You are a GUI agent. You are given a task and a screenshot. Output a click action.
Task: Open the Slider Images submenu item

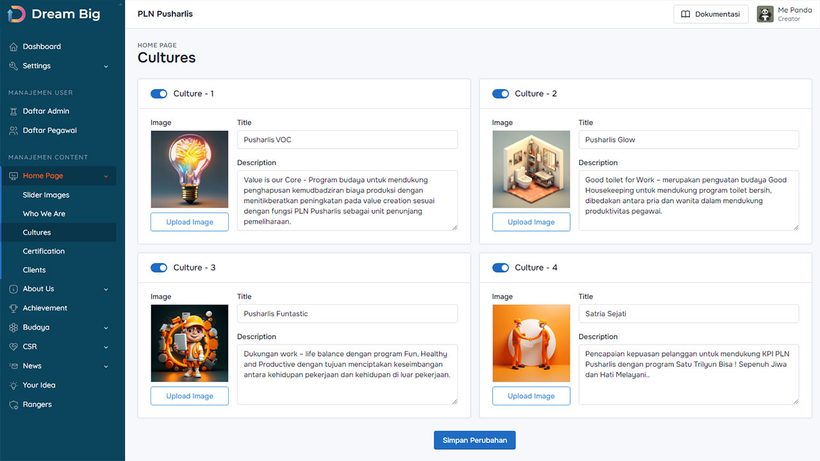(46, 195)
